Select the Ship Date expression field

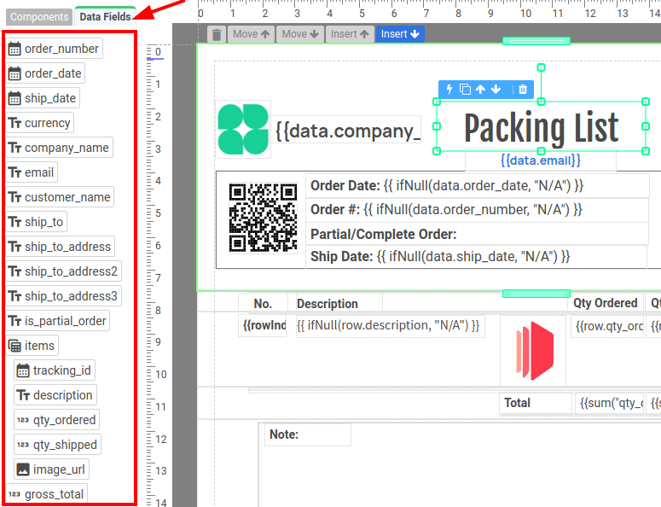pos(477,256)
